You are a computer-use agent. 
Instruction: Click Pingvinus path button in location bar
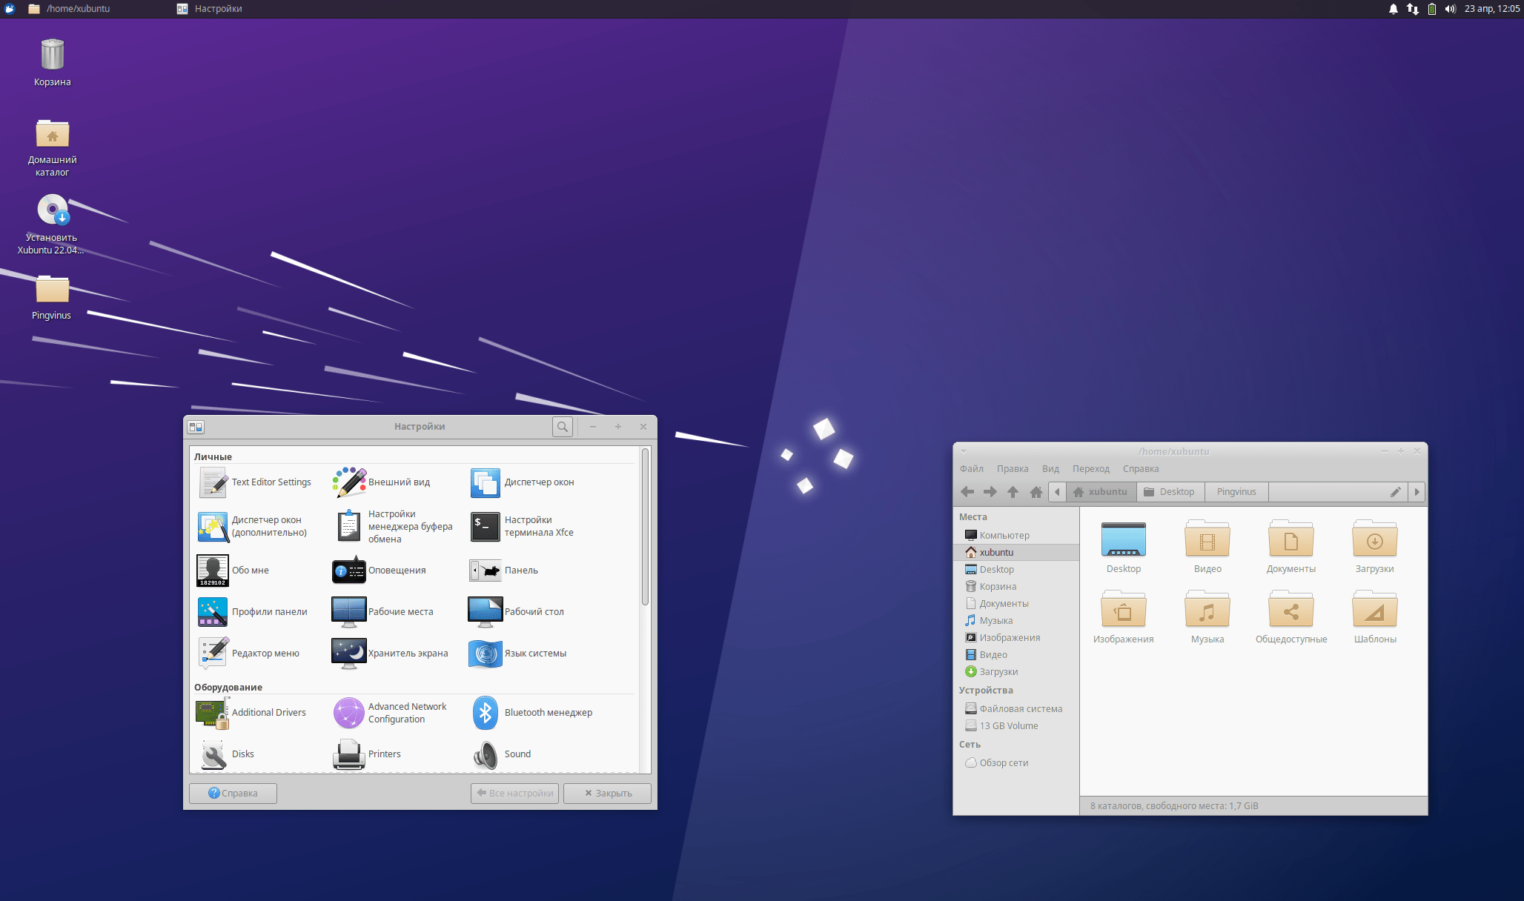pyautogui.click(x=1236, y=492)
